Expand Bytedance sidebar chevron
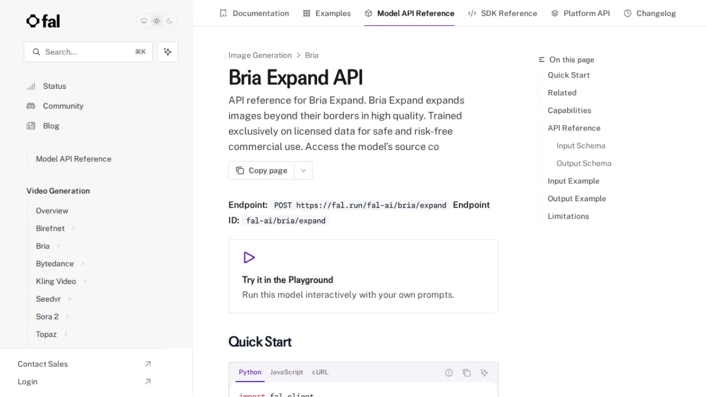706x397 pixels. [x=83, y=263]
